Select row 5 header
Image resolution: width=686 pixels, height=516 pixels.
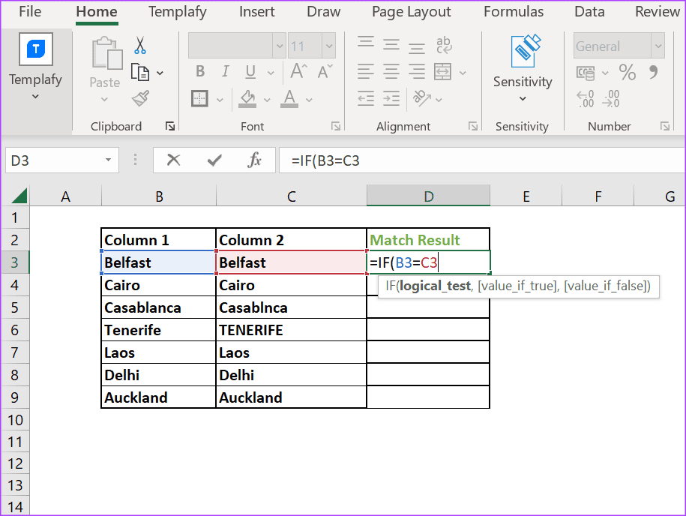pos(15,307)
